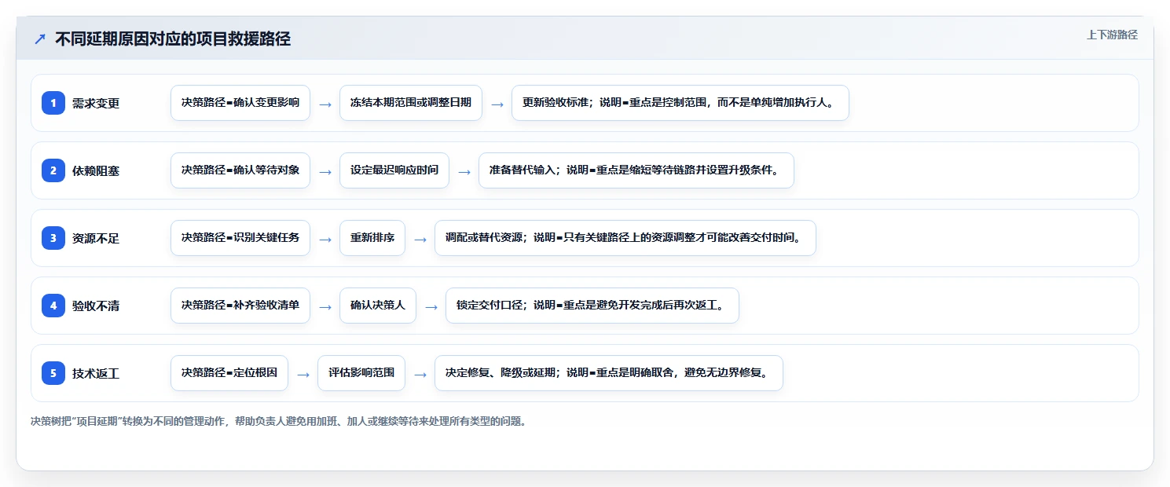The height and width of the screenshot is (487, 1170).
Task: Click the 设定最迟响应时间 step box
Action: (394, 170)
